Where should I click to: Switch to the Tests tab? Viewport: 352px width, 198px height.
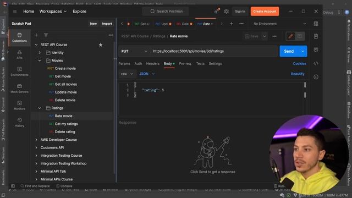point(200,64)
